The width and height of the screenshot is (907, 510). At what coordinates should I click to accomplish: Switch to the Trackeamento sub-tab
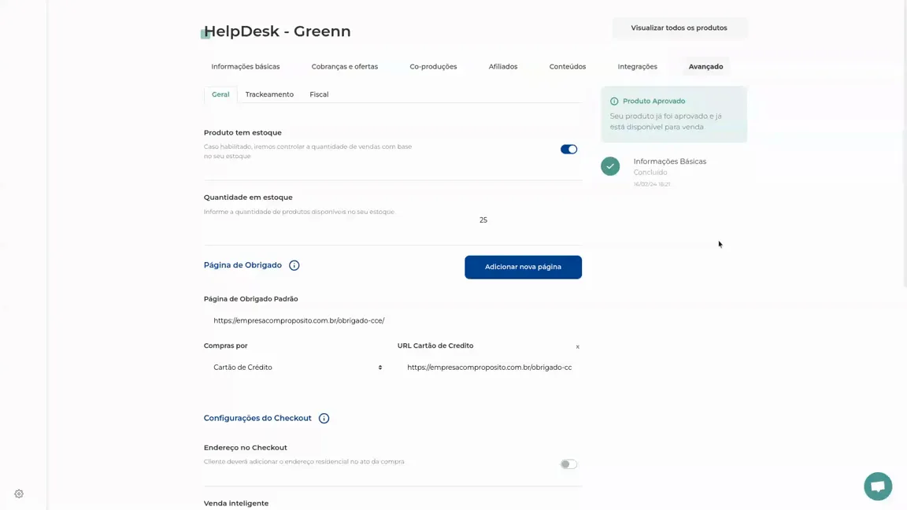pyautogui.click(x=269, y=94)
